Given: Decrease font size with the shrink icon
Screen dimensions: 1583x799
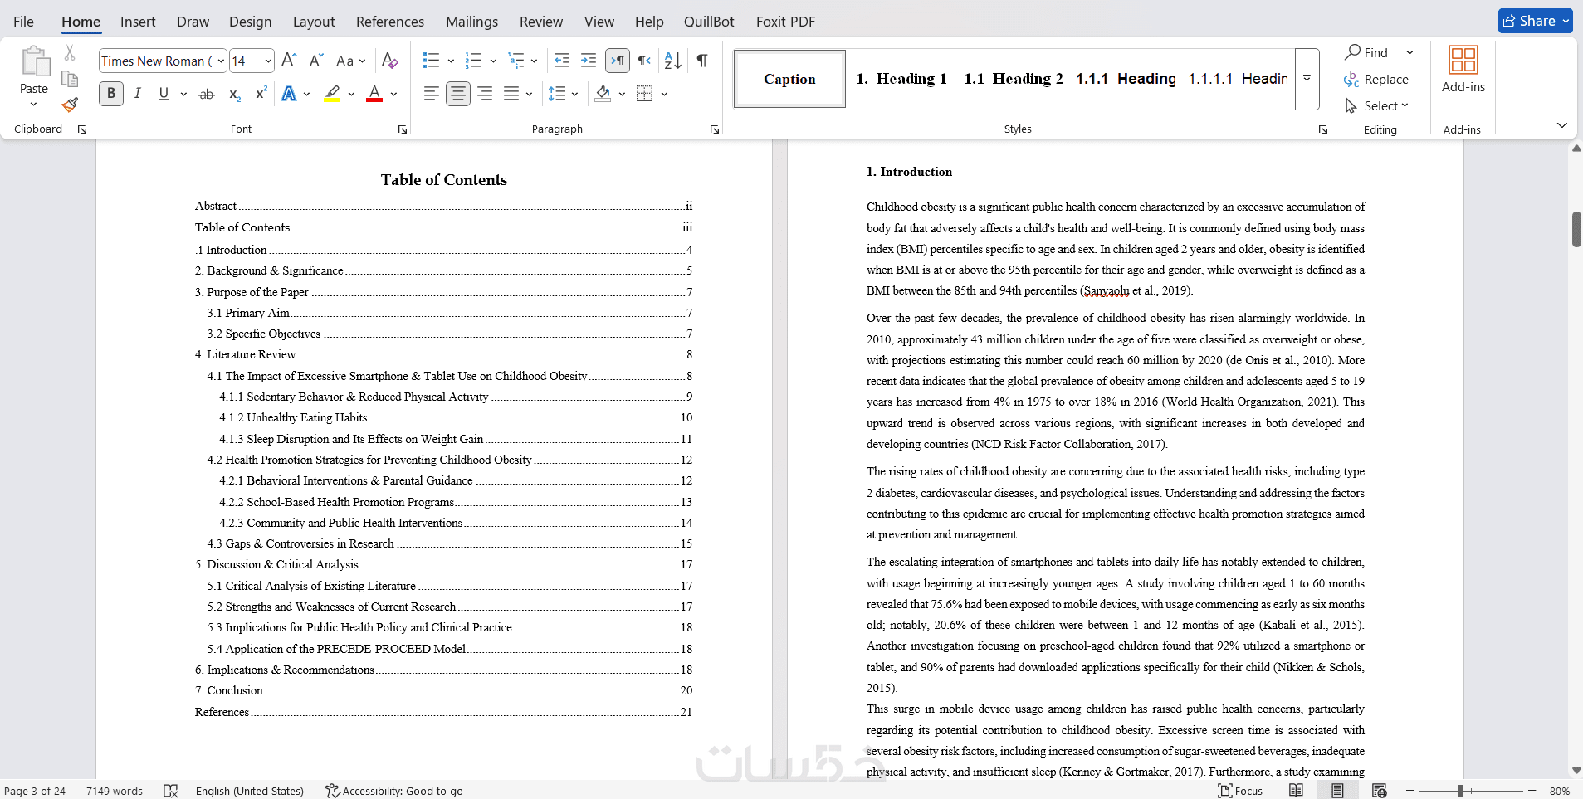Looking at the screenshot, I should pyautogui.click(x=315, y=61).
